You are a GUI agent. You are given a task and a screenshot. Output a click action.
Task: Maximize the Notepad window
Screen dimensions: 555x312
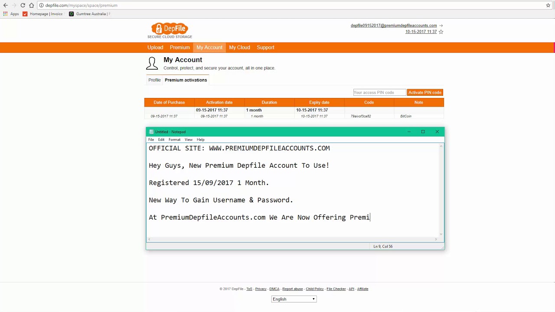point(423,132)
